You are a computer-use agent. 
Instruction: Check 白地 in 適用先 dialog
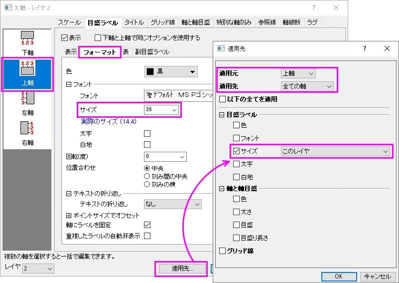236,177
